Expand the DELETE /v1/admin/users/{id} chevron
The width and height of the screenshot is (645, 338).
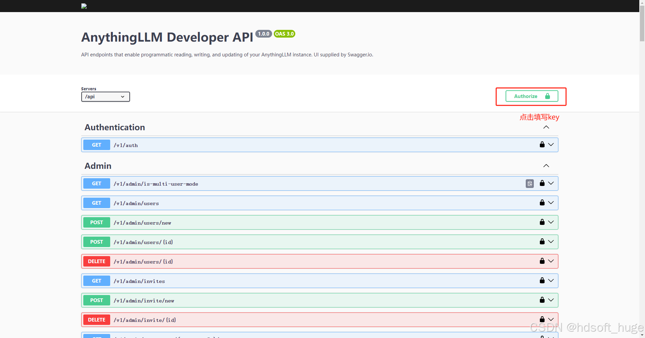point(551,261)
